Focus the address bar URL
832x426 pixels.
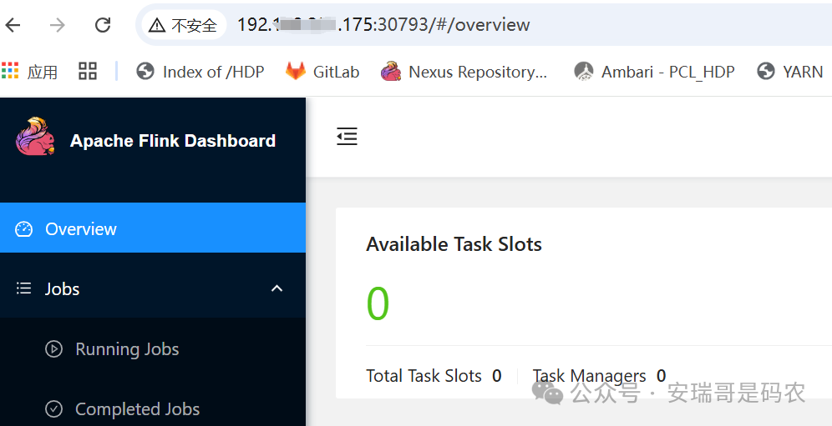tap(383, 25)
